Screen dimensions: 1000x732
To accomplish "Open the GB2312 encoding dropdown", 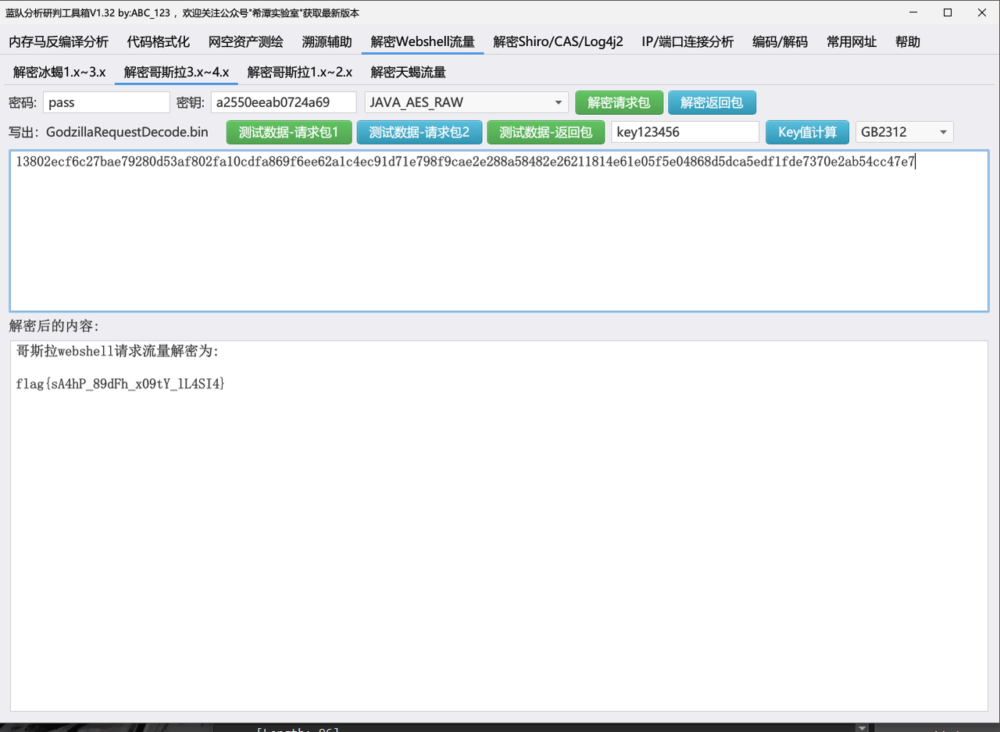I will (905, 132).
